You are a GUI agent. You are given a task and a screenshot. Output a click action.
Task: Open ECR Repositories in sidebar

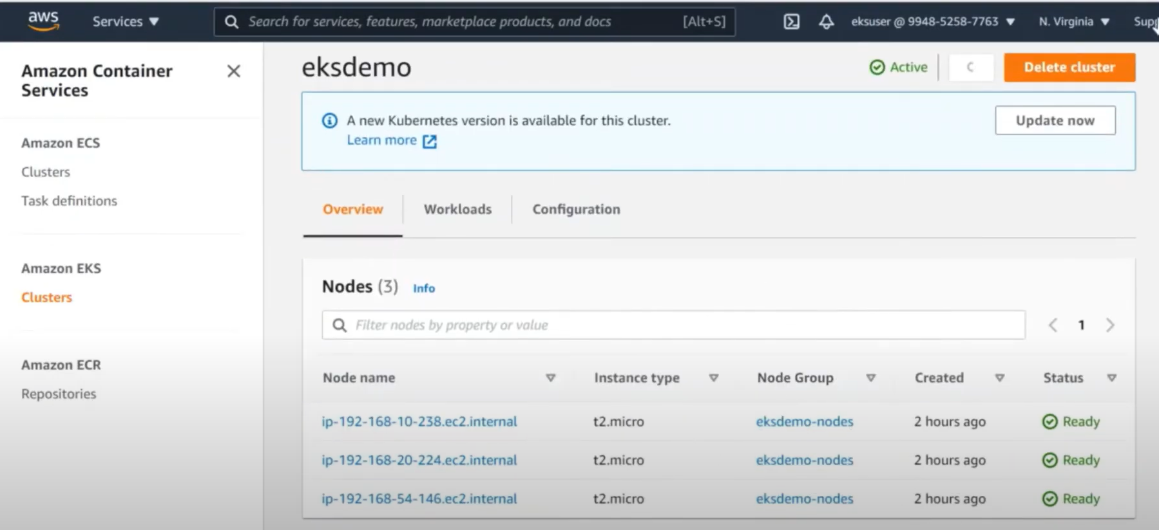point(59,394)
